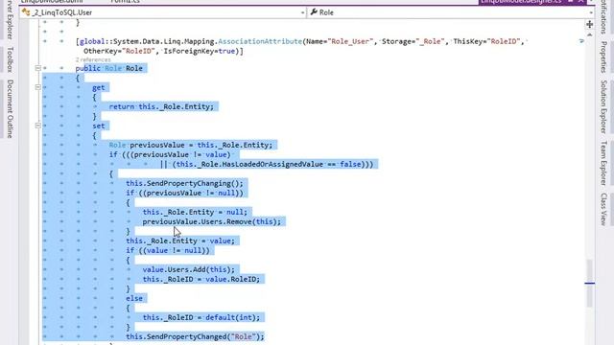614x345 pixels.
Task: Click 'return this._Role.Entity;' line
Action: coord(161,106)
